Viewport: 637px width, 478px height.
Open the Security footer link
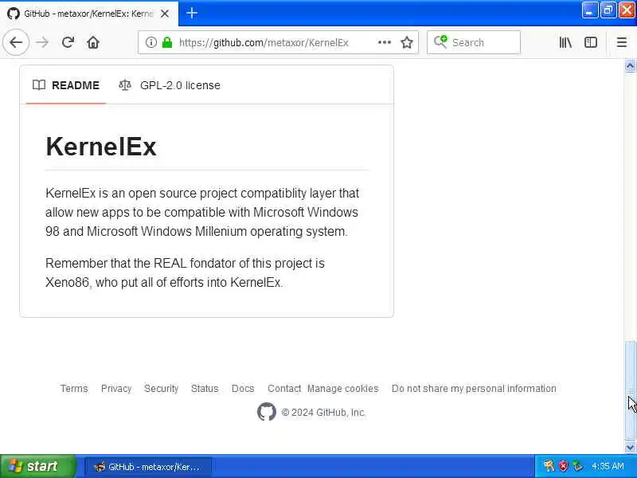click(162, 389)
